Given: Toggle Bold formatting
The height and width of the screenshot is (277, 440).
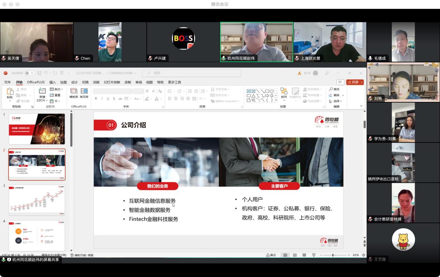Looking at the screenshot, I should 96,99.
